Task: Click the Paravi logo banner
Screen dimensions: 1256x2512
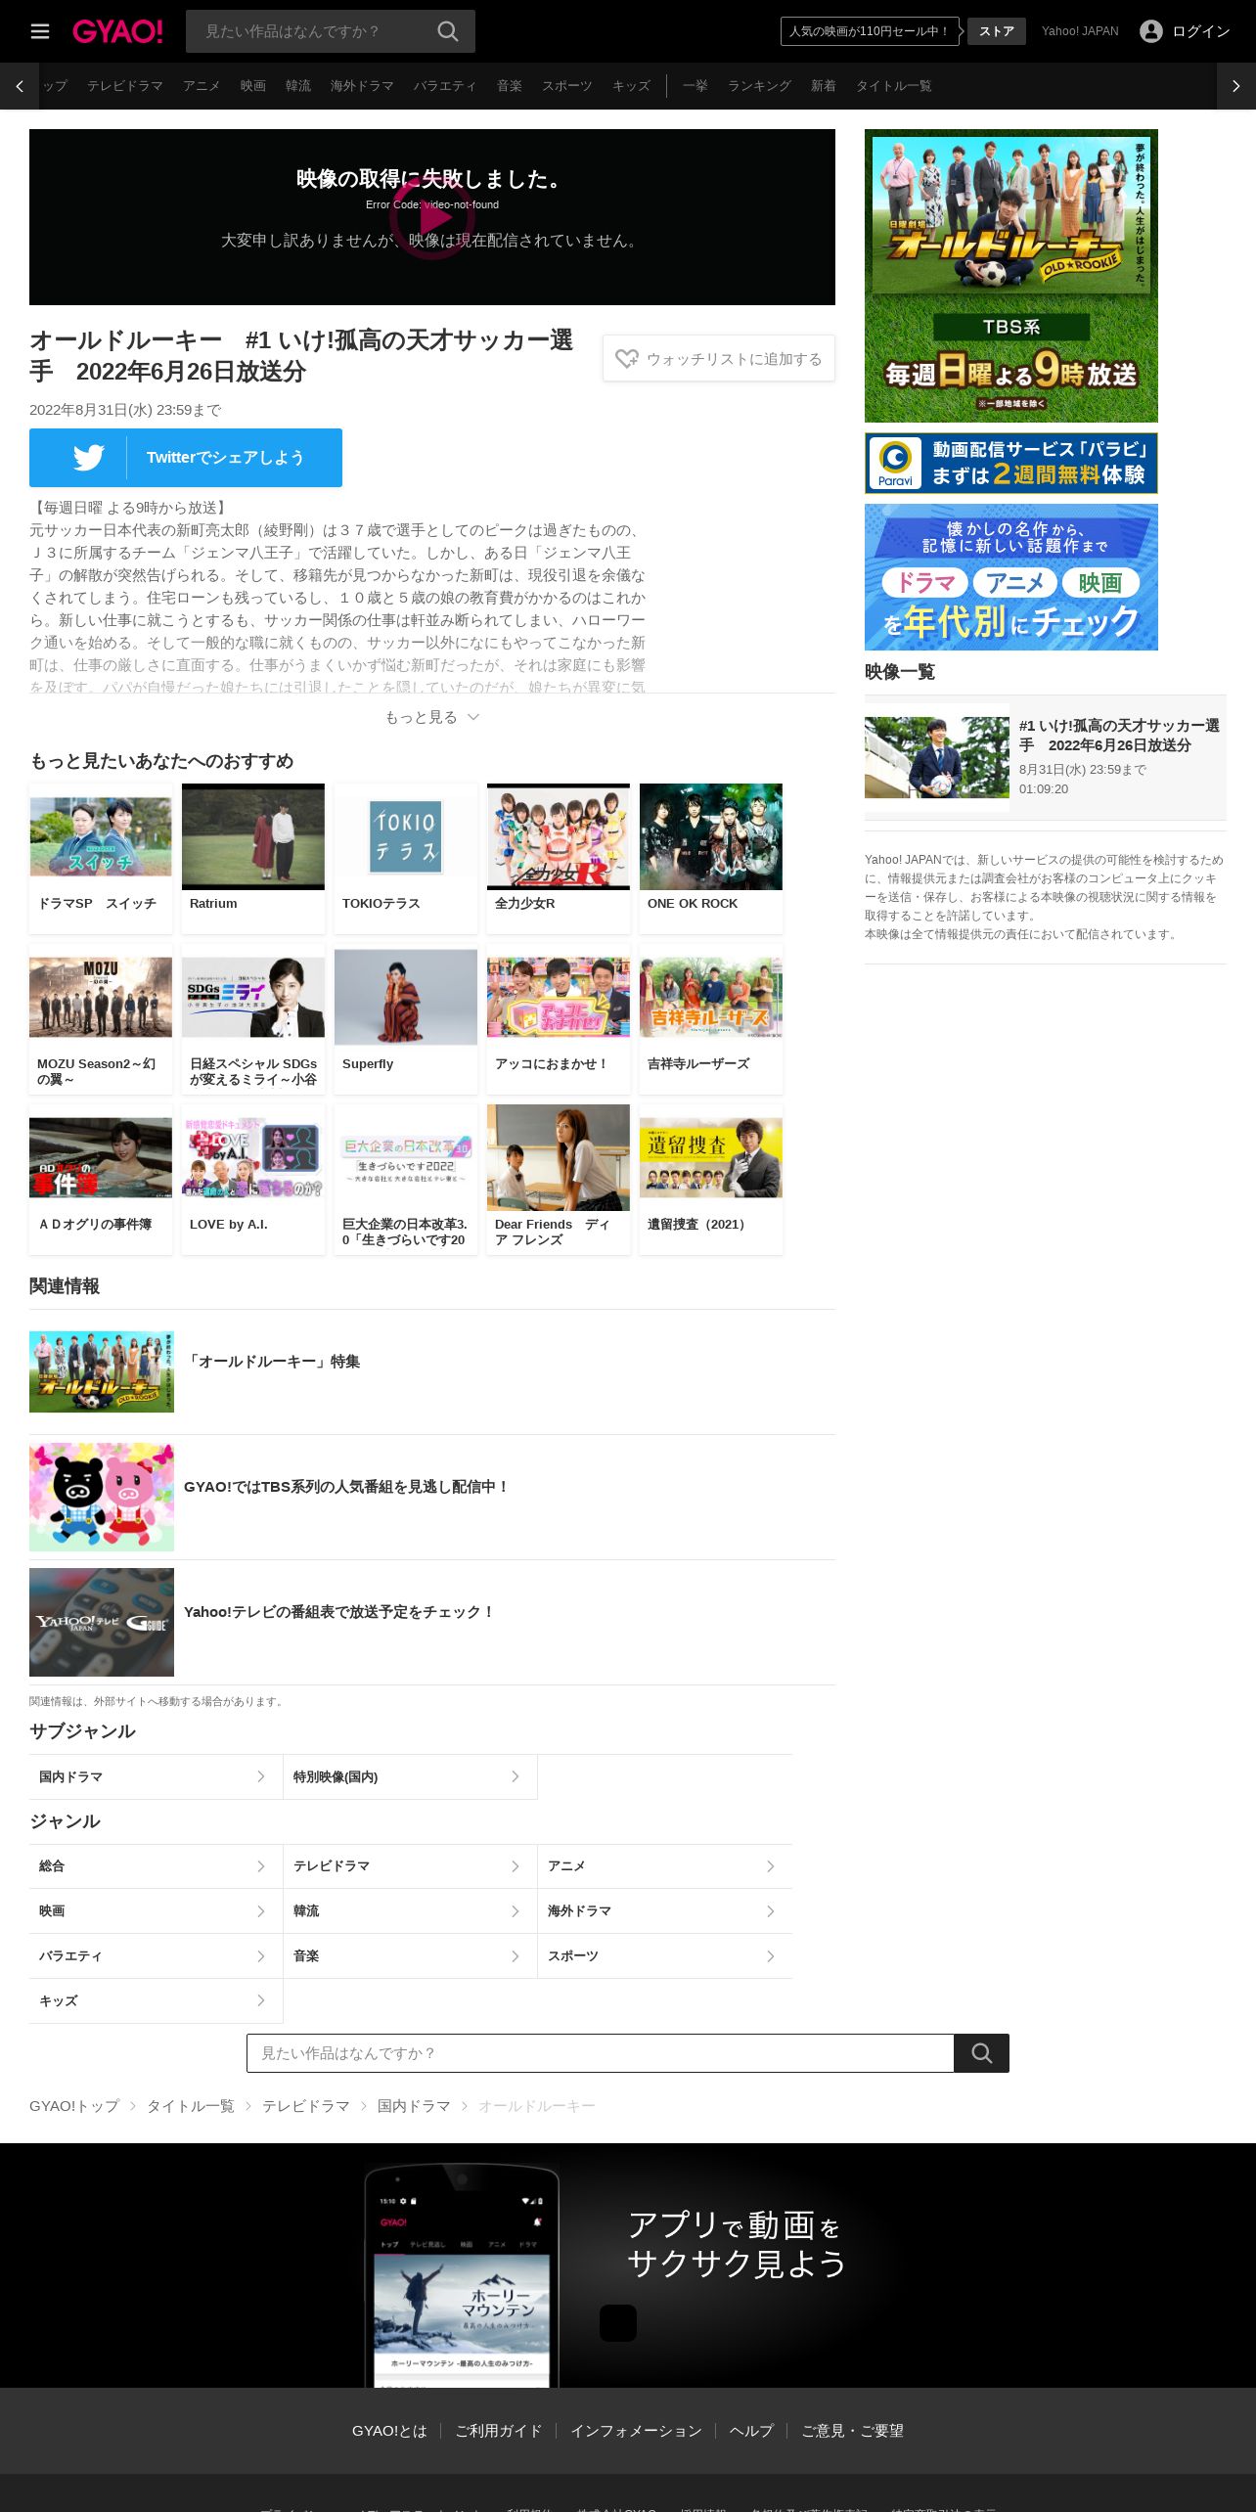Action: (1011, 464)
